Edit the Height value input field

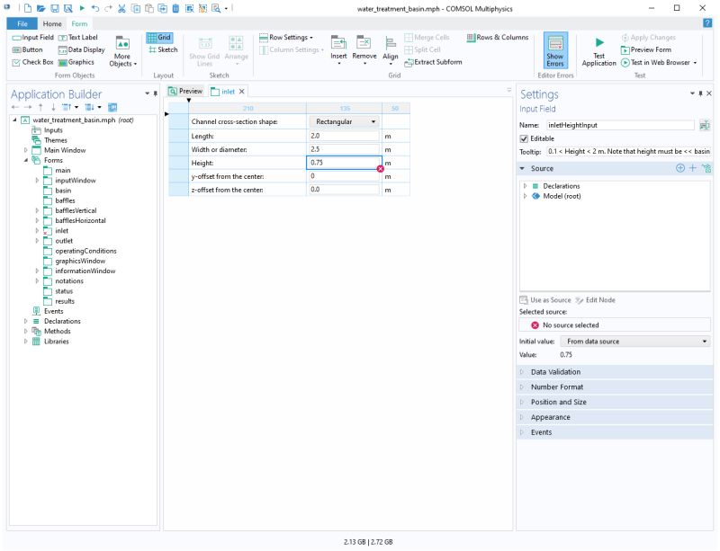click(342, 164)
